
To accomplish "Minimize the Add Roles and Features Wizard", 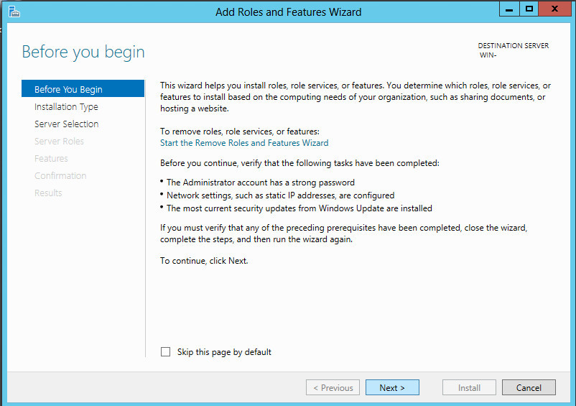I will (509, 9).
